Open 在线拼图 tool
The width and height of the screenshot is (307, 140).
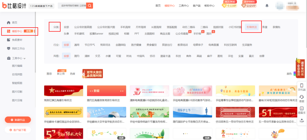pos(17,74)
